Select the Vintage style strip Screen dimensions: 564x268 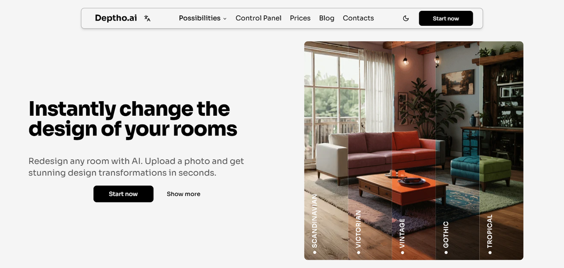414,150
